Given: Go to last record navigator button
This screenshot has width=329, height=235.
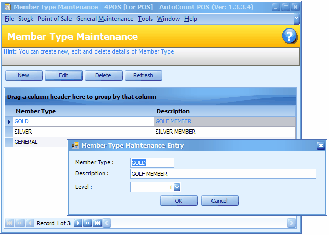Looking at the screenshot, I should [x=98, y=223].
